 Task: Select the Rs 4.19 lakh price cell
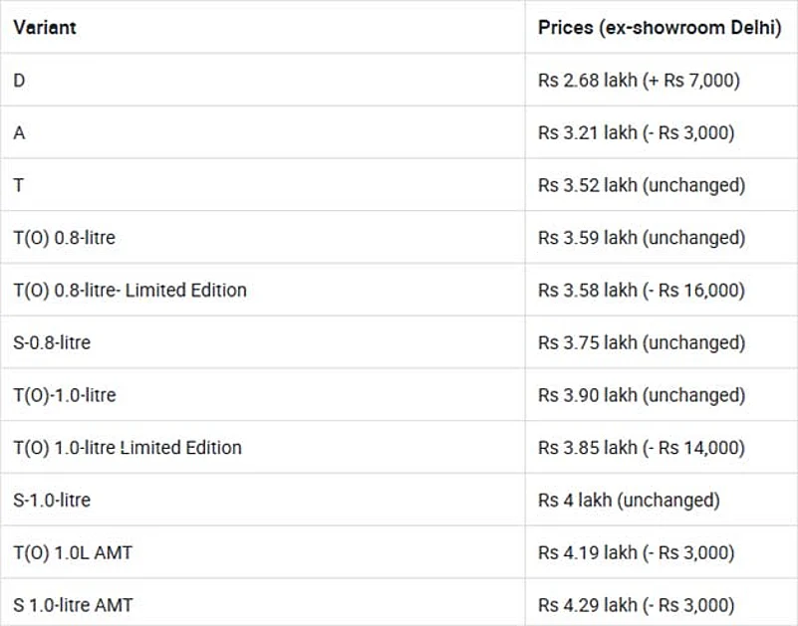(636, 552)
